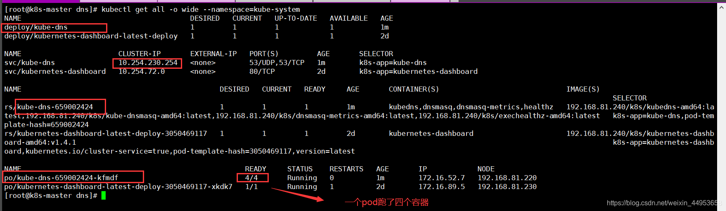Click containers list 'kubedns,dnsmasq,dnsmasq-metrics,healthz'
Screen dimensions: 726x211
coord(471,107)
